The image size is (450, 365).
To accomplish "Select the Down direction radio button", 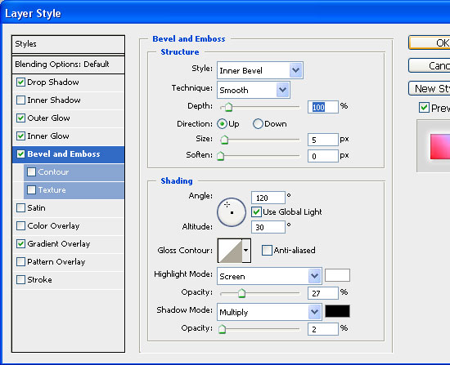I will pyautogui.click(x=258, y=124).
